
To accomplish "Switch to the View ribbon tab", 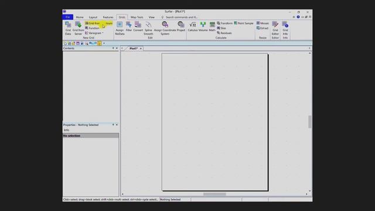I will coord(152,17).
